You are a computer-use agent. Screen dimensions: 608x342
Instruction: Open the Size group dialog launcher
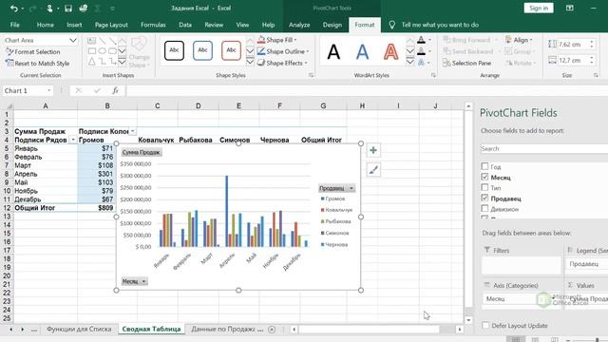tap(596, 75)
